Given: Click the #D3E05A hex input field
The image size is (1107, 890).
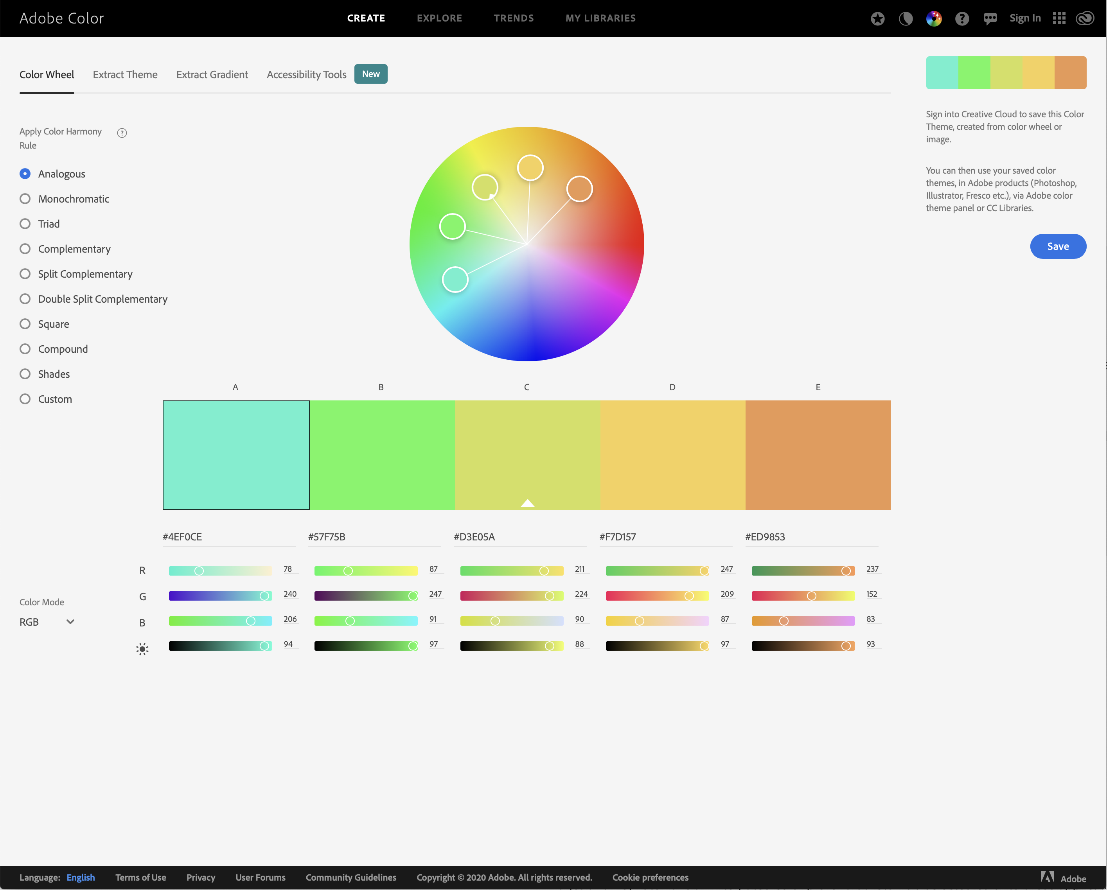Looking at the screenshot, I should 519,537.
